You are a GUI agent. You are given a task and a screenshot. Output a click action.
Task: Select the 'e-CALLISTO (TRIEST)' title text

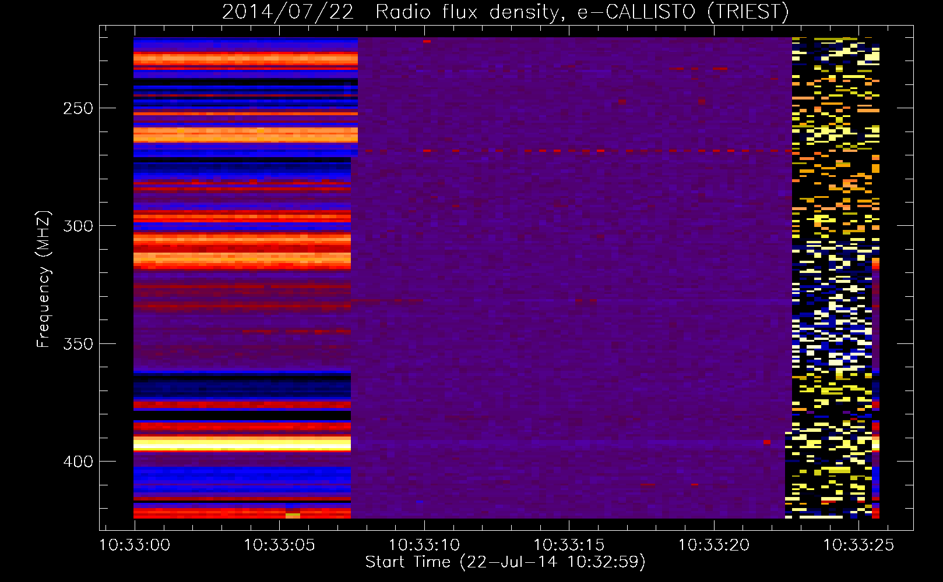683,12
